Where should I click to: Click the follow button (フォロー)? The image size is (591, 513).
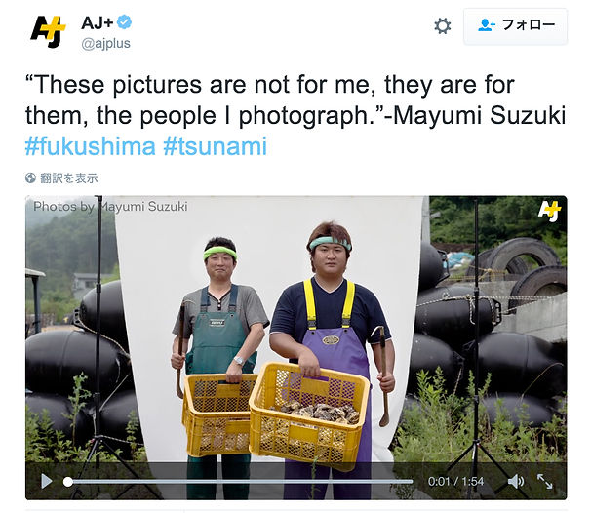(x=515, y=26)
